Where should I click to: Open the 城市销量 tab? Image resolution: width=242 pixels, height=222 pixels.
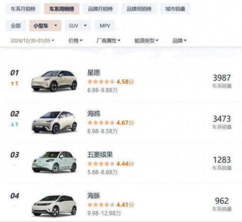pos(175,9)
